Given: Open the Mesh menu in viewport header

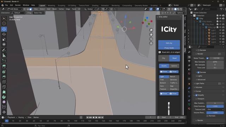Looking at the screenshot, I should pyautogui.click(x=54, y=9).
